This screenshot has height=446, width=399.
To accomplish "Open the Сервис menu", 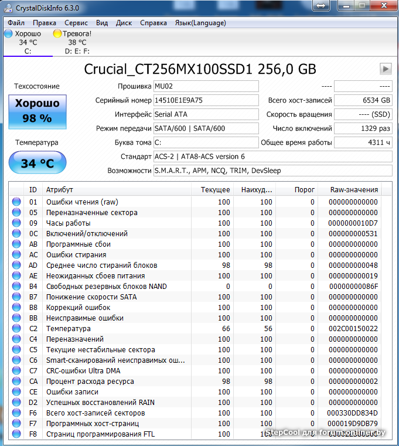I will (76, 23).
